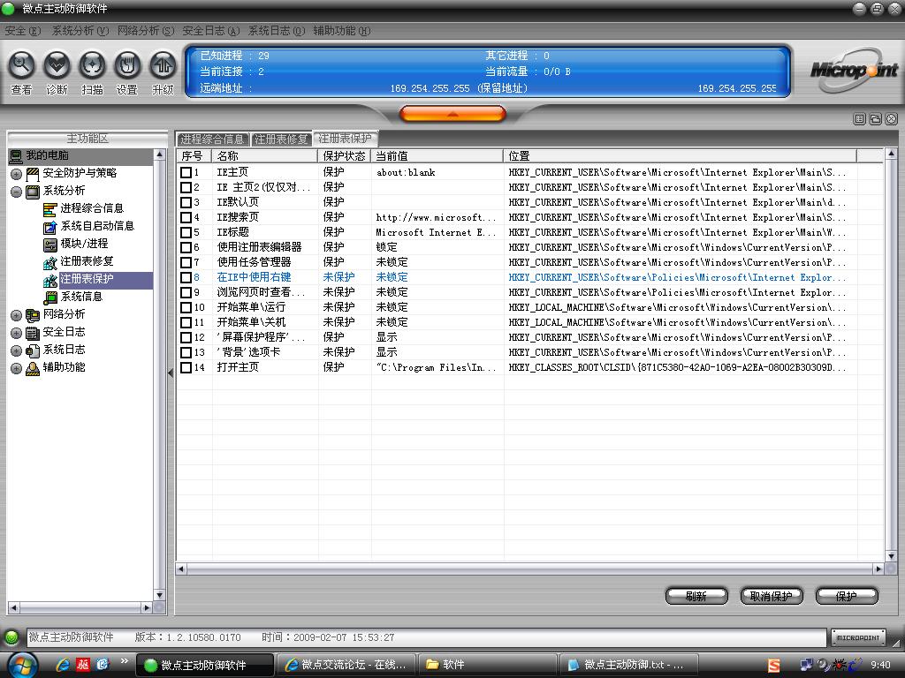Expand the 安全防护与策略 tree node

click(16, 174)
